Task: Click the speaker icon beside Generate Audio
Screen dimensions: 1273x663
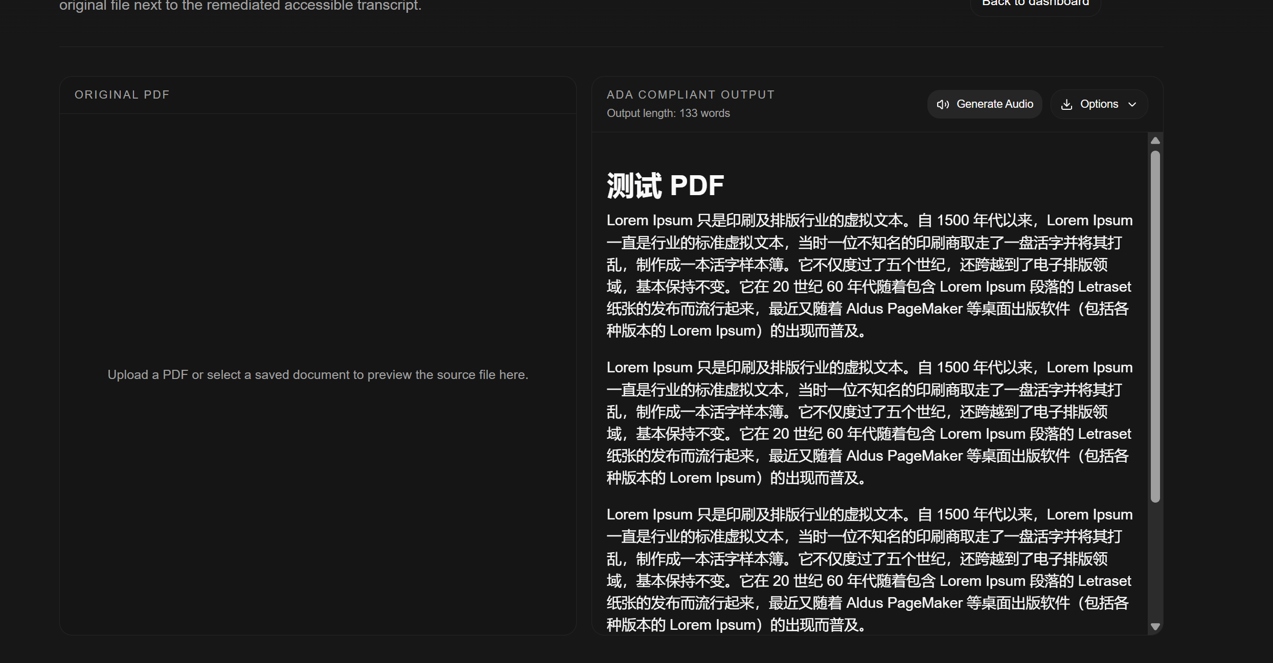Action: pyautogui.click(x=943, y=104)
